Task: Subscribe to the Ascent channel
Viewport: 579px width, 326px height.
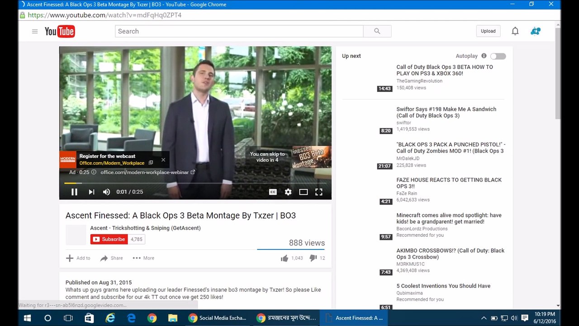Action: click(x=109, y=239)
